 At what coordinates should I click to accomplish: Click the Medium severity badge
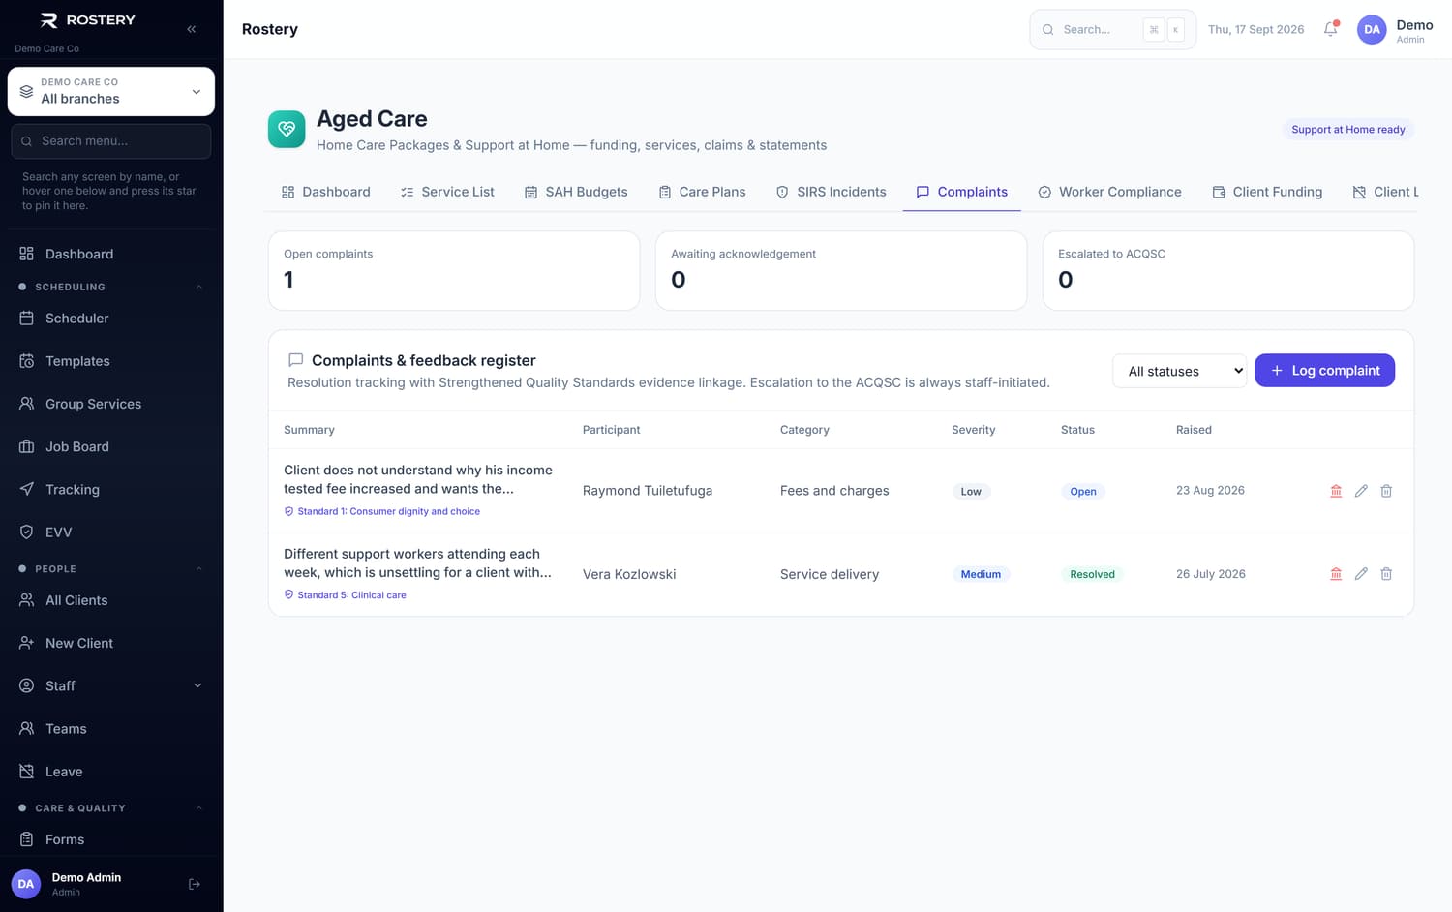coord(981,574)
